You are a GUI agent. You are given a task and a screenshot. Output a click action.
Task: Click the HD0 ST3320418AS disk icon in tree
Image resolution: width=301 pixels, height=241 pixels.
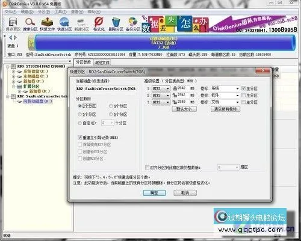click(13, 66)
